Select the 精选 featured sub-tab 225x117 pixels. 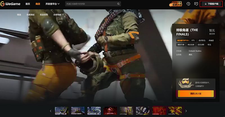tap(19, 15)
